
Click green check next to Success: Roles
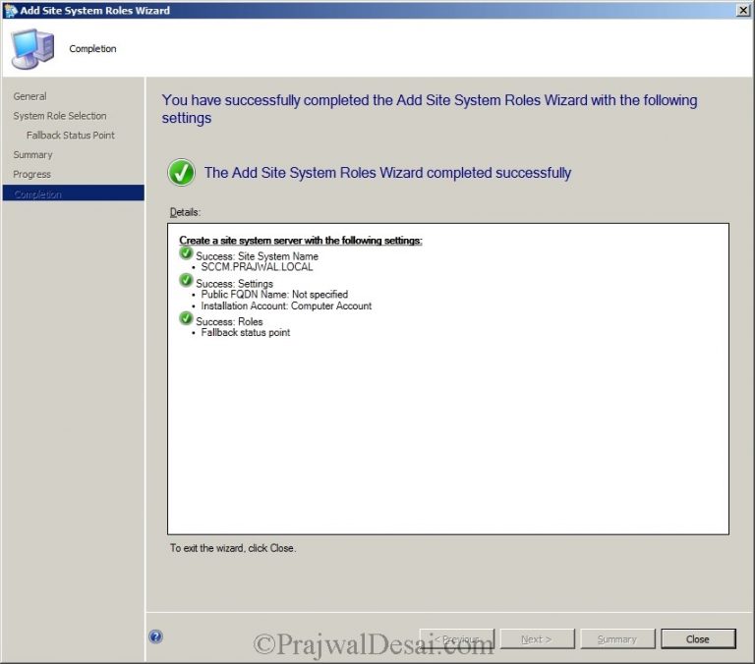pyautogui.click(x=186, y=318)
